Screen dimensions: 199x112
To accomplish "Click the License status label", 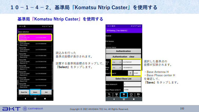I will 111,47.
